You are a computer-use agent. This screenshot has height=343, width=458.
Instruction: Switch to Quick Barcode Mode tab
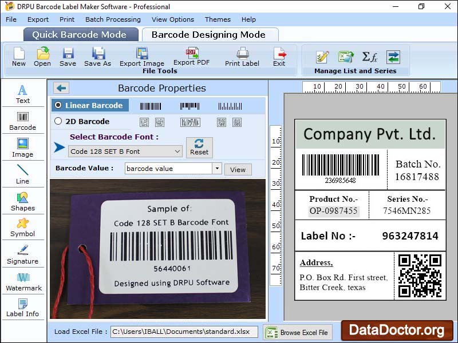80,34
